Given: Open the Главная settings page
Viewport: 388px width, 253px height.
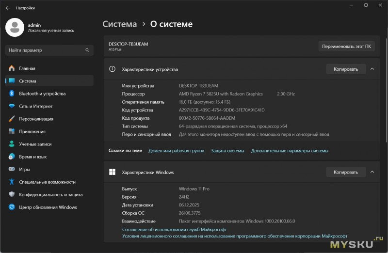Looking at the screenshot, I should point(27,68).
